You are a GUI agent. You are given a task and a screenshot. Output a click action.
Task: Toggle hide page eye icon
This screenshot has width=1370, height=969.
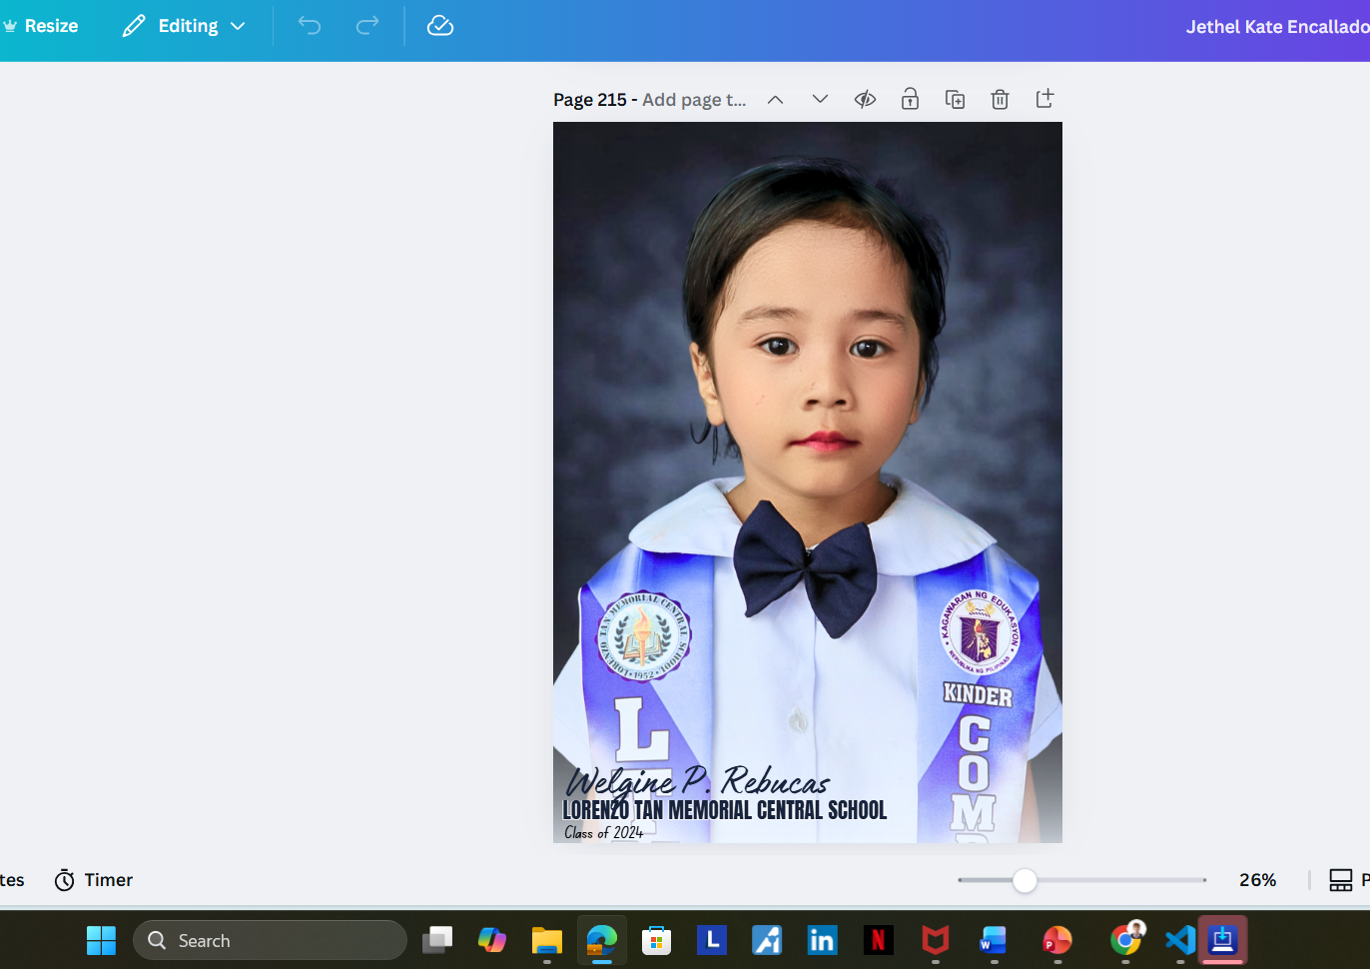tap(865, 99)
